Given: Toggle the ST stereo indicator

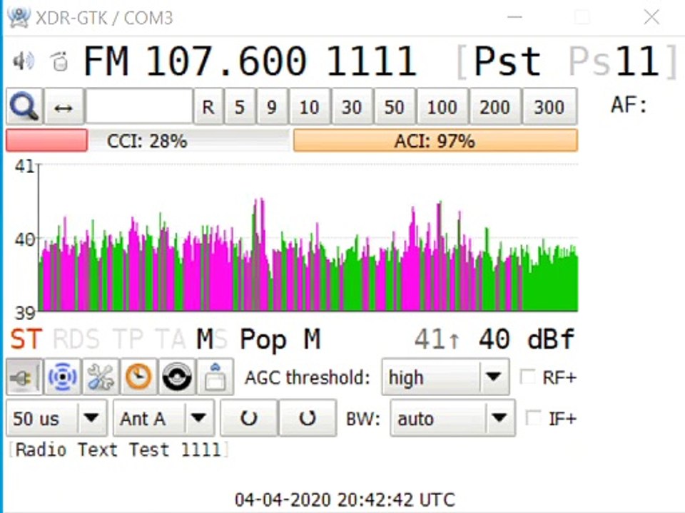Looking at the screenshot, I should (x=26, y=339).
